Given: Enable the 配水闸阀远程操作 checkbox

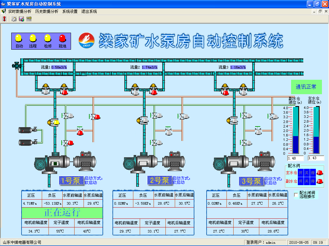Looking at the screenshot, I should [296, 195].
